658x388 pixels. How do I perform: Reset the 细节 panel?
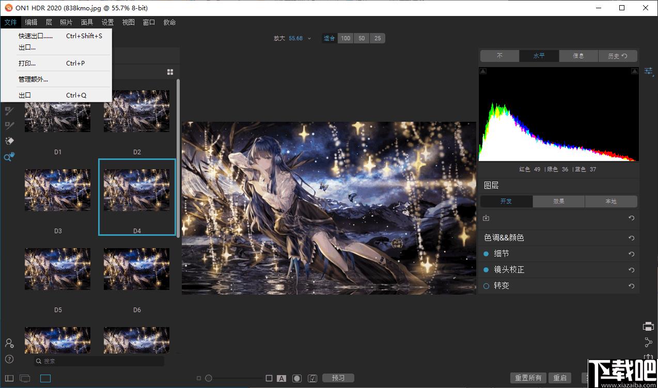631,254
